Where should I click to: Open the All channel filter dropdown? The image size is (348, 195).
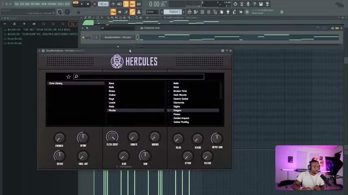coord(117,28)
